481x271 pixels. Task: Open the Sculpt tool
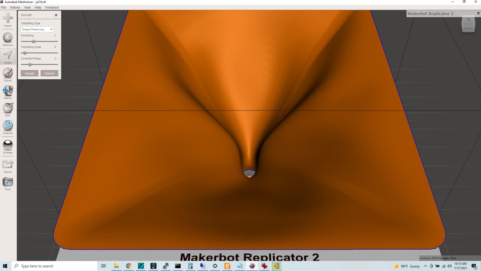8,74
